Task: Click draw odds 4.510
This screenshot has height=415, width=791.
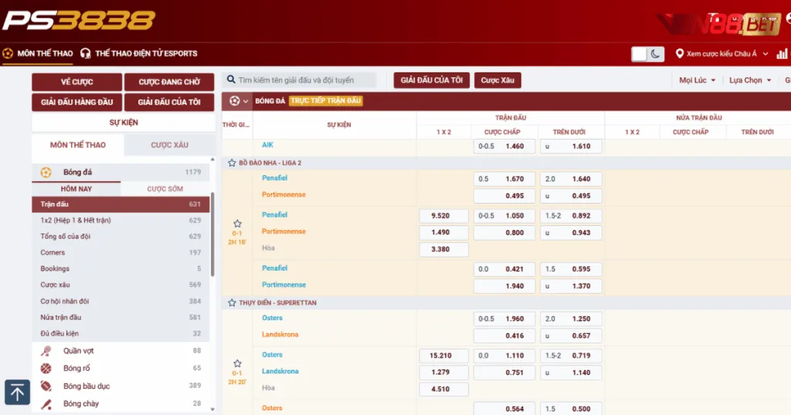Action: click(443, 389)
